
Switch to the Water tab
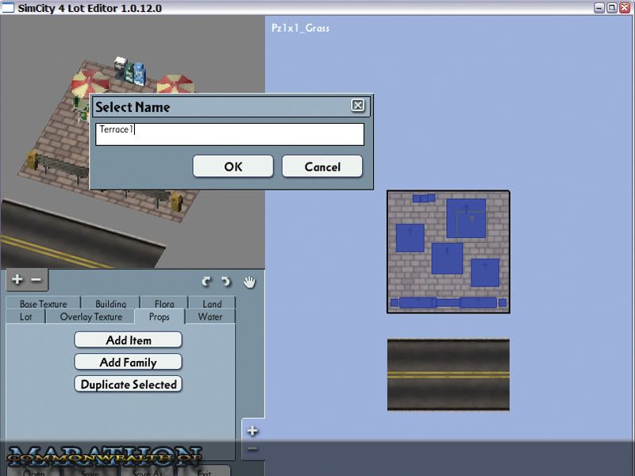point(210,317)
